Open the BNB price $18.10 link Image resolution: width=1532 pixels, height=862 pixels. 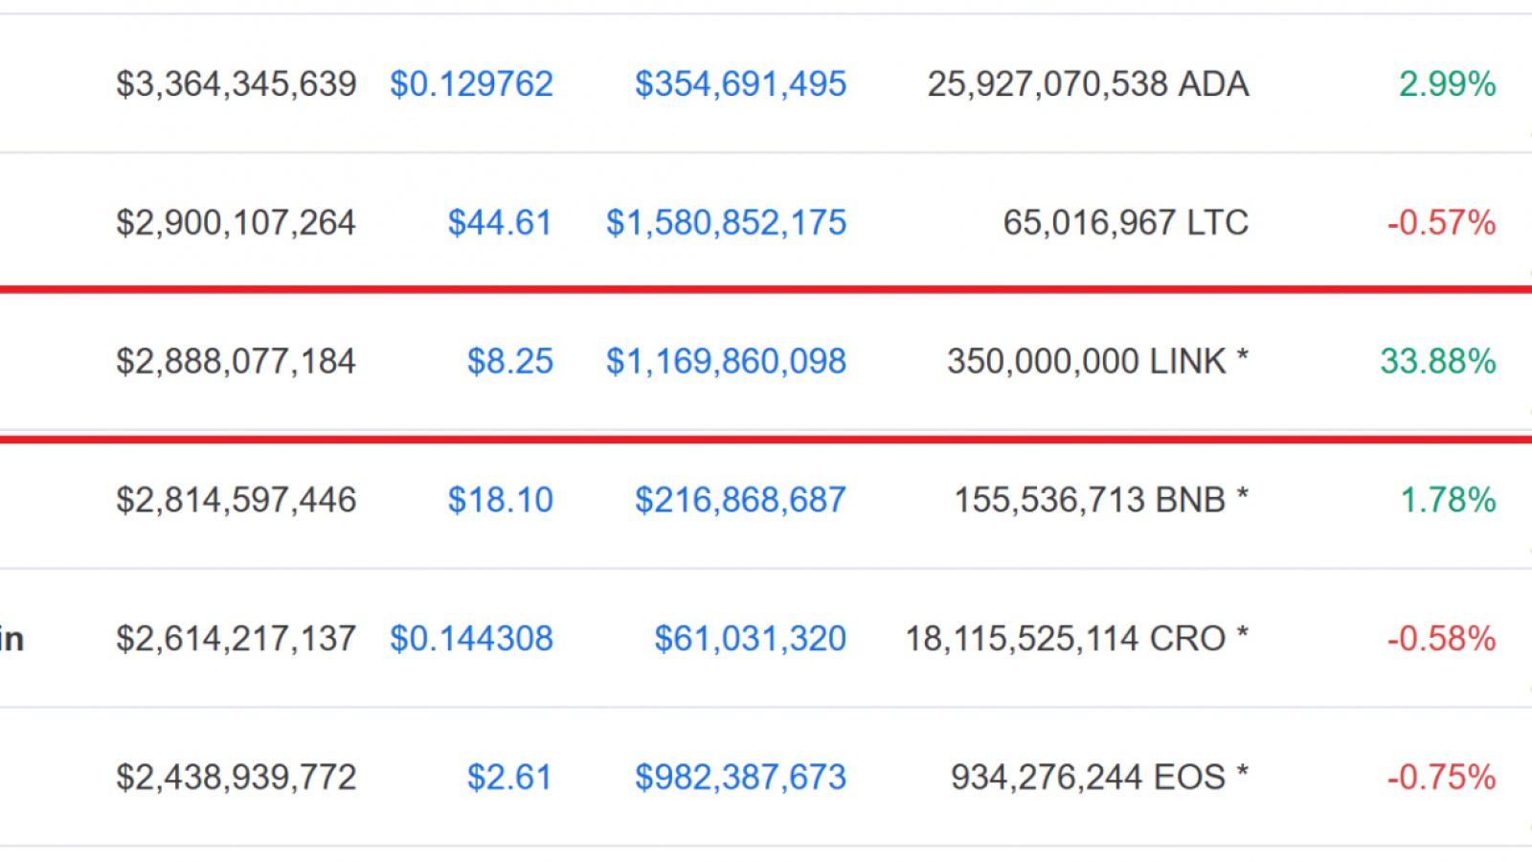click(500, 500)
